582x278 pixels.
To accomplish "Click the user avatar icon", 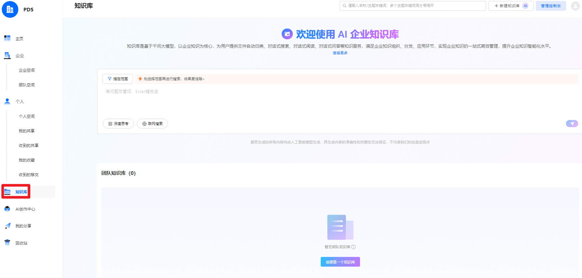I will click(x=576, y=6).
